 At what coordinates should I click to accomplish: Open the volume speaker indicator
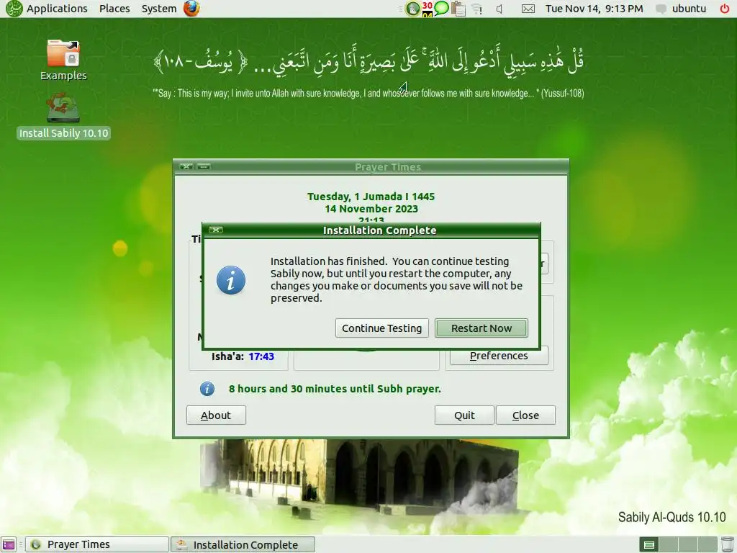point(499,9)
